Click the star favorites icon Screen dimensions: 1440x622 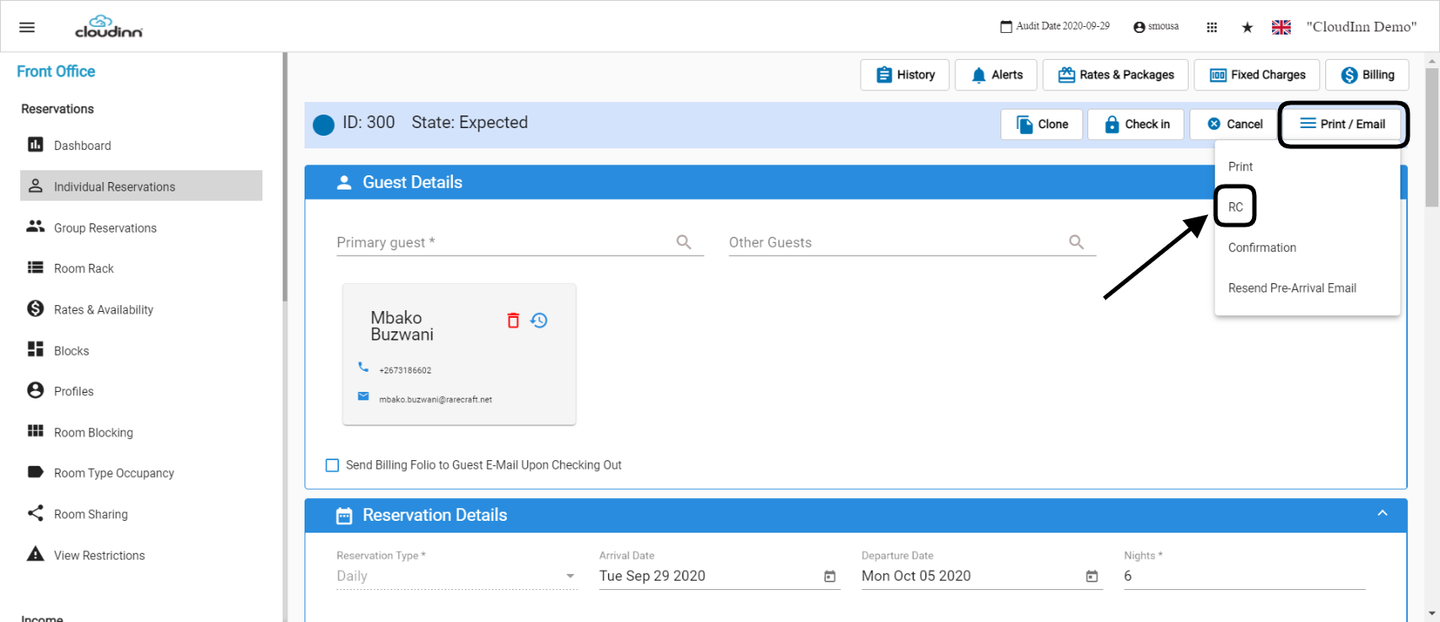(1247, 27)
